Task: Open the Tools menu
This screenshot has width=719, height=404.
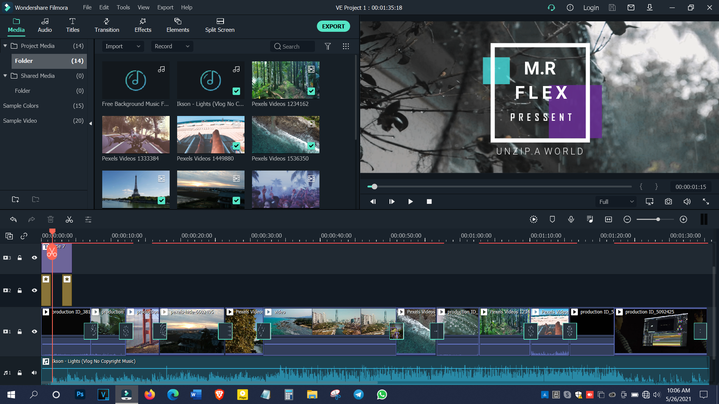Action: pos(123,7)
